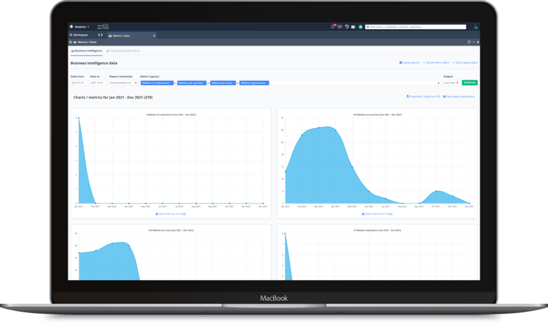Click 'Charts / metrics for Jan 2021 - Dec 2021' heading
The height and width of the screenshot is (324, 548).
[113, 97]
